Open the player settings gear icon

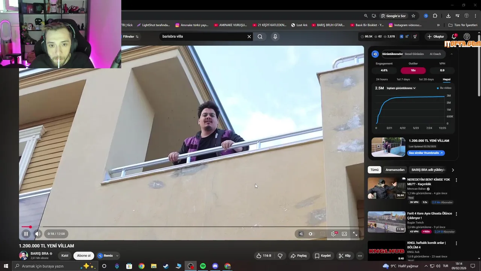(x=333, y=234)
